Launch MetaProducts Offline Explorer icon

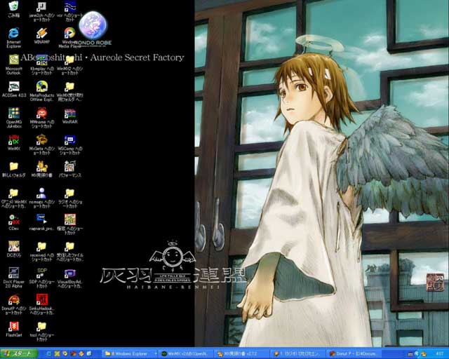tap(41, 88)
